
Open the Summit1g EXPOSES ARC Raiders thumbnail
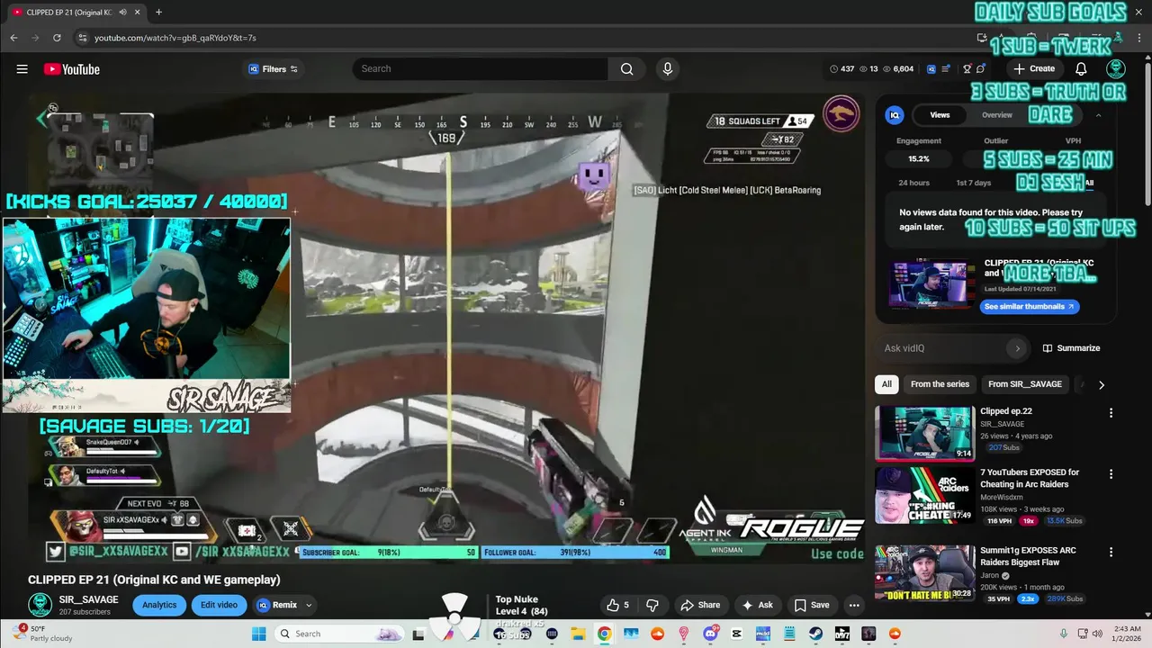point(924,573)
